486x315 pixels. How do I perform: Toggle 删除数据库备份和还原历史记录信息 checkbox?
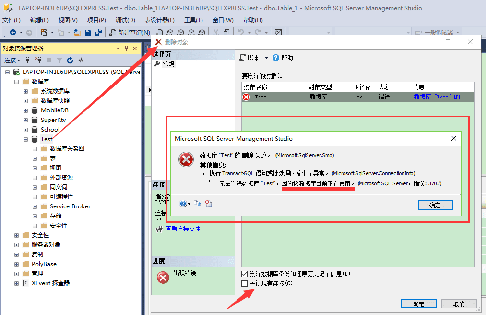pos(244,274)
